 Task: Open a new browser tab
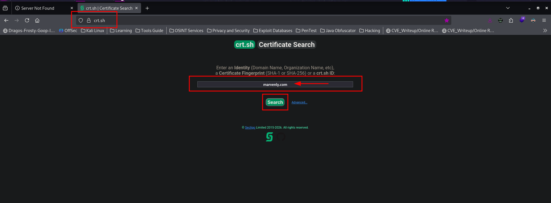click(147, 8)
